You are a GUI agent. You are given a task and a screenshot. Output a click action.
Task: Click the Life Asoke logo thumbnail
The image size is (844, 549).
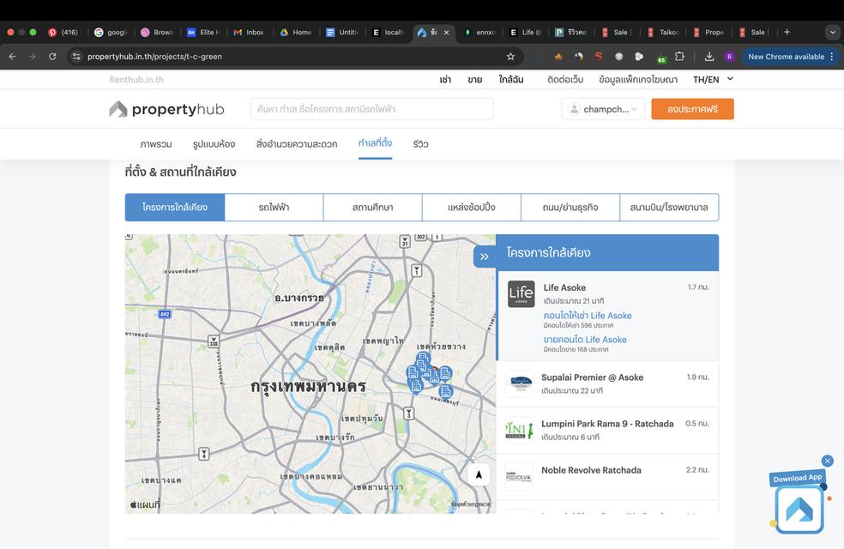pos(521,294)
